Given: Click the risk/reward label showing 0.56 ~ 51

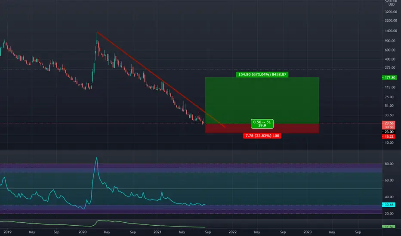Looking at the screenshot, I should pyautogui.click(x=262, y=124).
